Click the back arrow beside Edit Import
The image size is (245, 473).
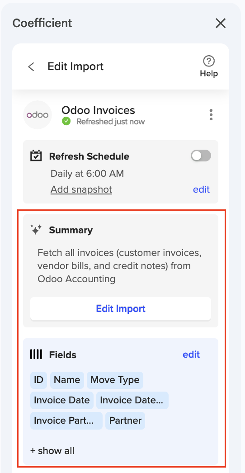point(31,66)
